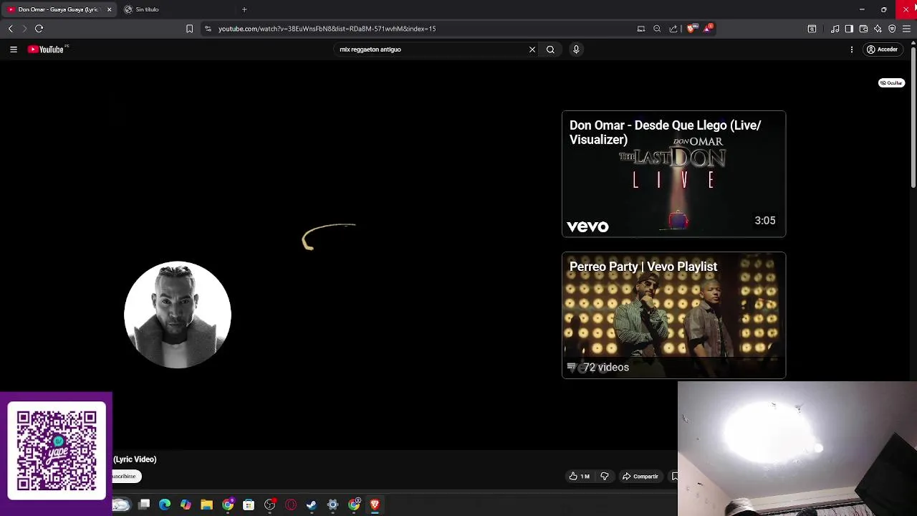Viewport: 917px width, 516px height.
Task: Open Brave Rewards triangle icon
Action: [x=708, y=29]
